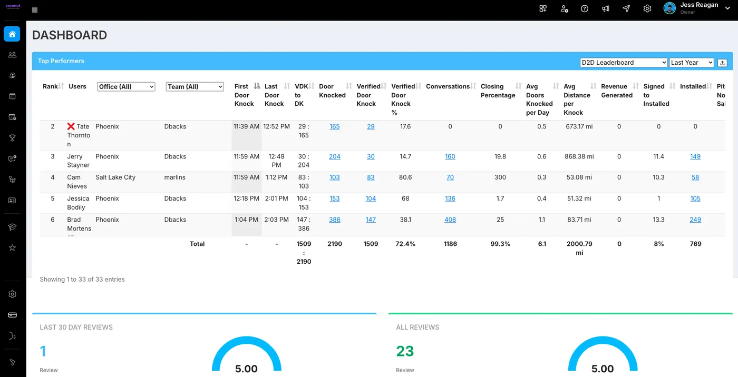The height and width of the screenshot is (377, 738).
Task: Open the calendar sidebar icon
Action: pyautogui.click(x=12, y=96)
